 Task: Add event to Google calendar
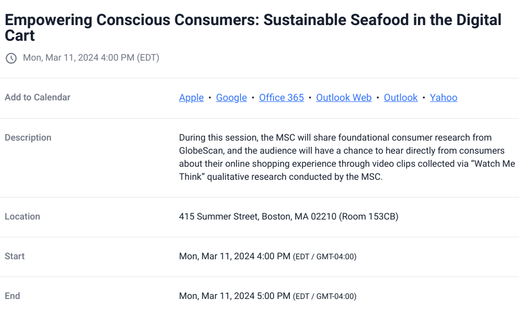(231, 98)
